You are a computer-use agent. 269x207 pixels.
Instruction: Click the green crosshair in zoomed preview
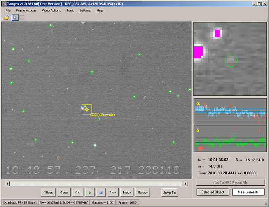[x=231, y=60]
